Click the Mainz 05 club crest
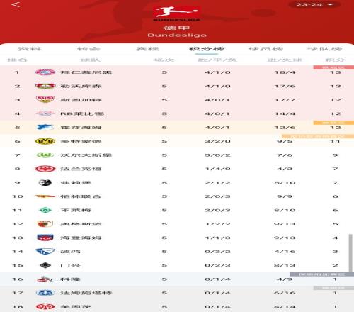 coord(45,307)
